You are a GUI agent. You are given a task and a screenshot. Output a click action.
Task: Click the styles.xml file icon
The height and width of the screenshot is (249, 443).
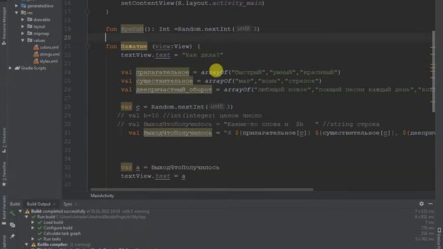[36, 61]
